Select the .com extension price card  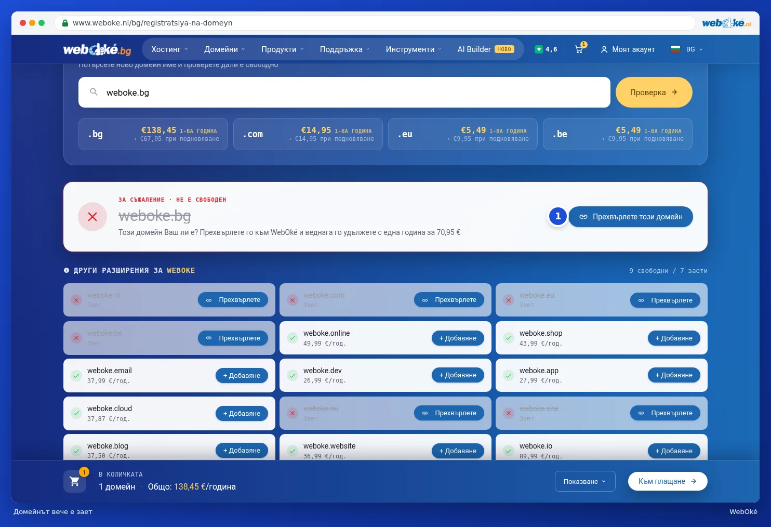pyautogui.click(x=308, y=134)
